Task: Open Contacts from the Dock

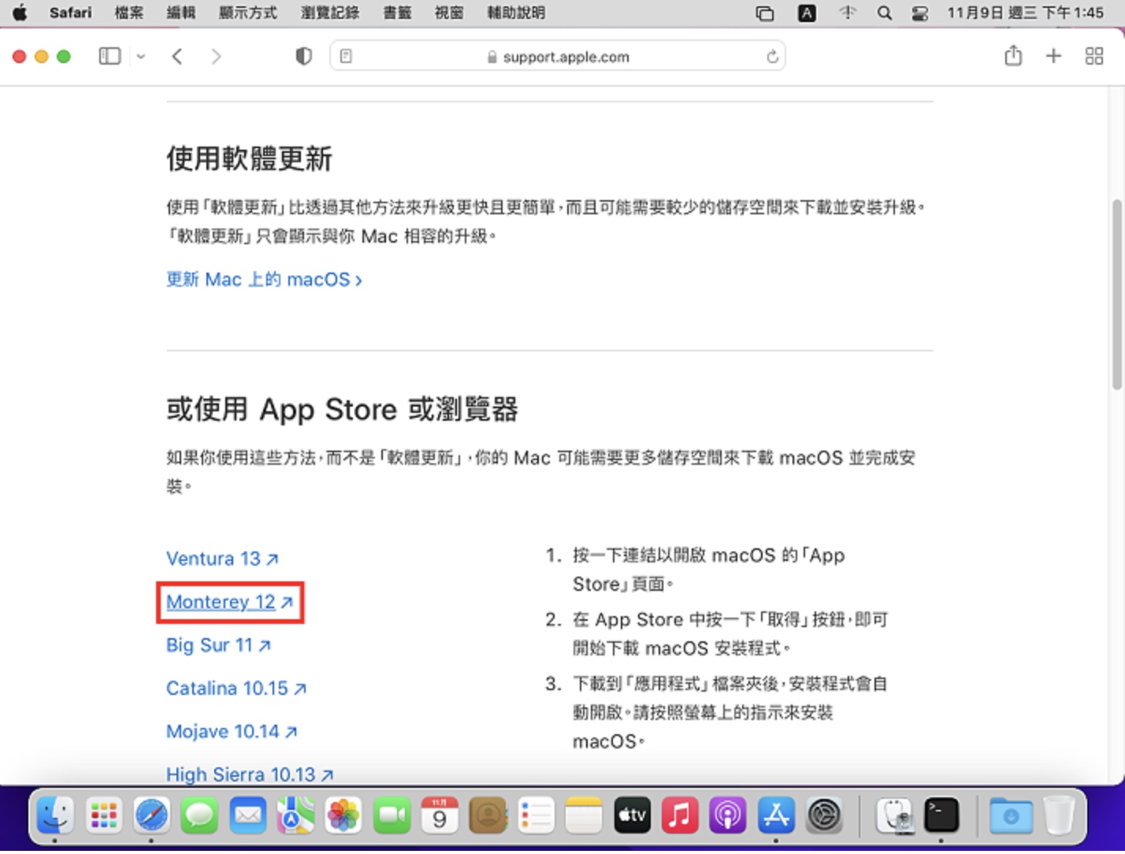Action: [x=488, y=815]
